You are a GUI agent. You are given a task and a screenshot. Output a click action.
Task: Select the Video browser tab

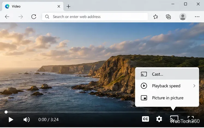[x=32, y=6]
